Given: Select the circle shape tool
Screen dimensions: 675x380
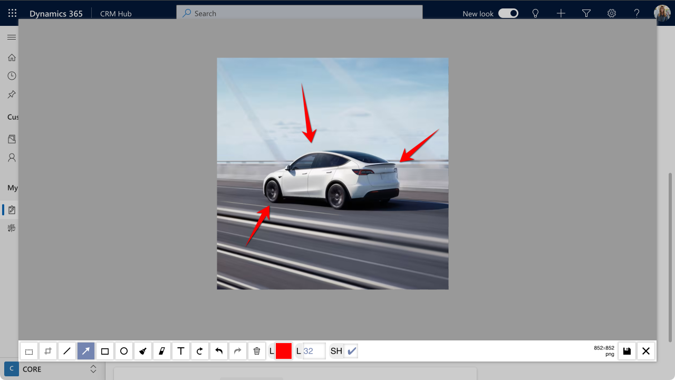Looking at the screenshot, I should [x=124, y=351].
